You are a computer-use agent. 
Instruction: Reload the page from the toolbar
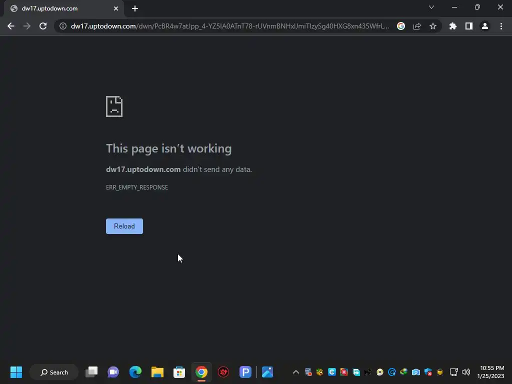[x=43, y=26]
